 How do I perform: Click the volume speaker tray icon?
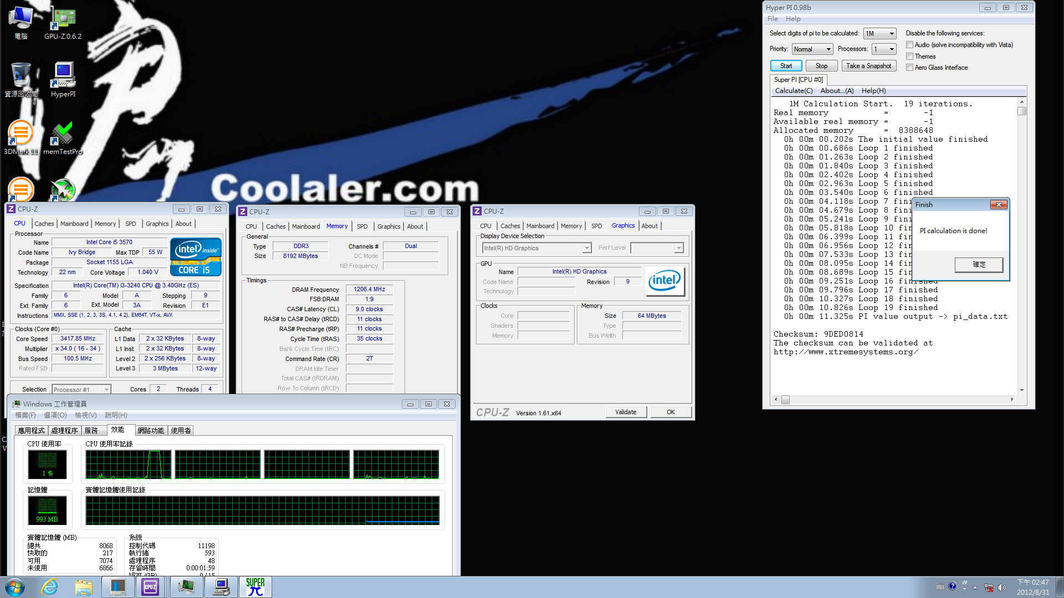coord(1001,587)
